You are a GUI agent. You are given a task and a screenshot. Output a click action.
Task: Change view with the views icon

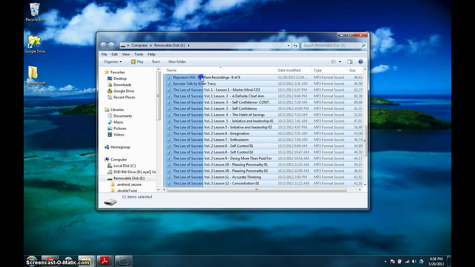(334, 62)
